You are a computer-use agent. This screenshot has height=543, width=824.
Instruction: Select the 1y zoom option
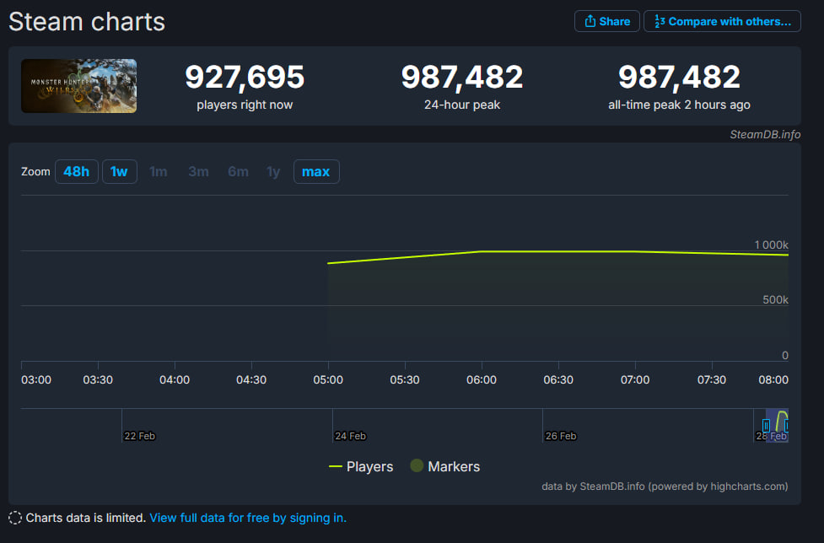[x=273, y=172]
